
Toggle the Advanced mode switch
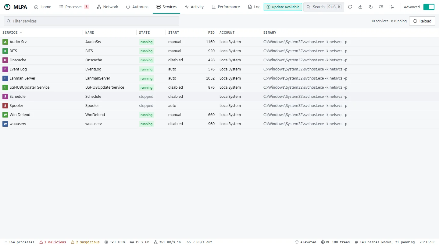[429, 7]
